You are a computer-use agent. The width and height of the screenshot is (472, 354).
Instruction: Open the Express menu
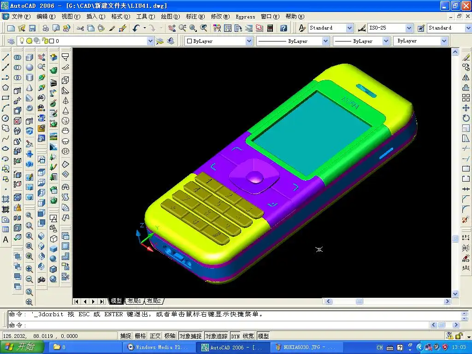(245, 17)
